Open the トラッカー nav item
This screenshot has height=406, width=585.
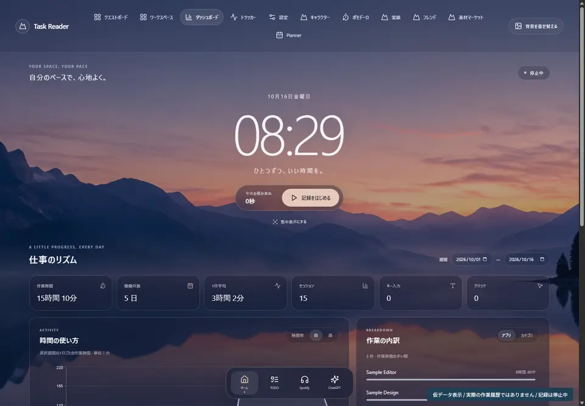coord(243,17)
